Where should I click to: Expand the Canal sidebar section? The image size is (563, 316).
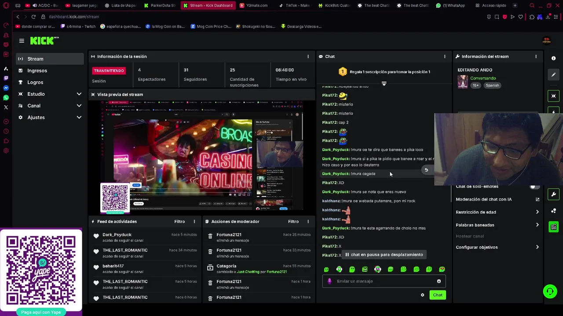tap(79, 106)
